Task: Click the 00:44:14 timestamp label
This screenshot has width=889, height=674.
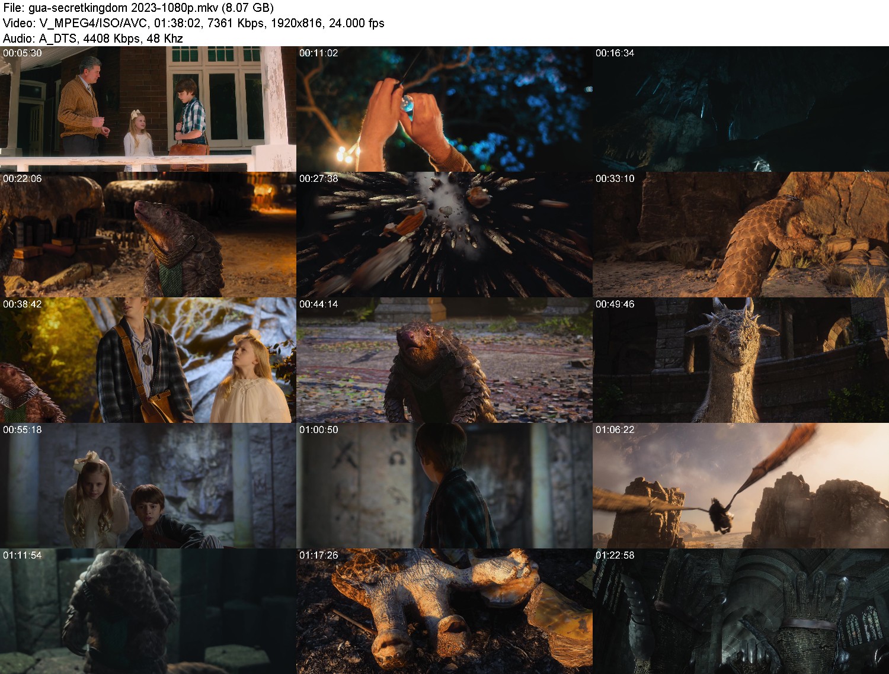Action: pos(319,304)
